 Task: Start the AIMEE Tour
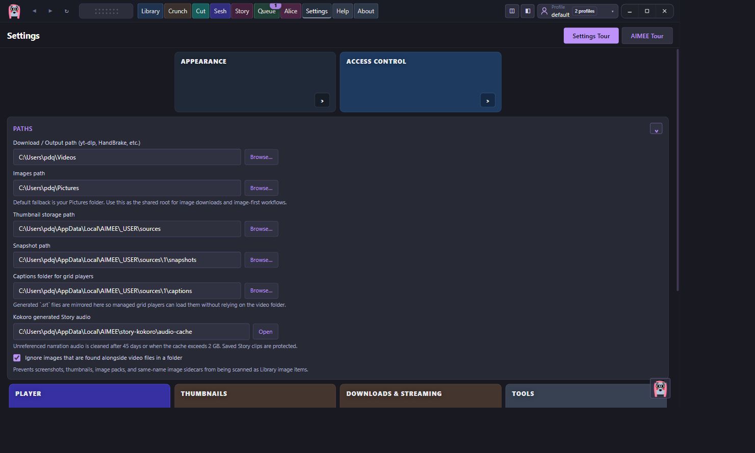pos(647,36)
